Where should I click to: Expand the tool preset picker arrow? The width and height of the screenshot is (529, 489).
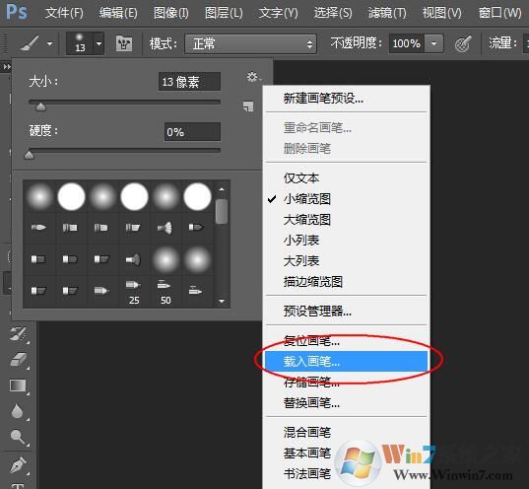pyautogui.click(x=50, y=43)
